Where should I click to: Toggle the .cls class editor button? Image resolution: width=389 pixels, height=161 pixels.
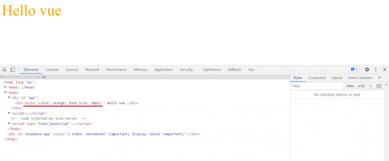[x=361, y=86]
